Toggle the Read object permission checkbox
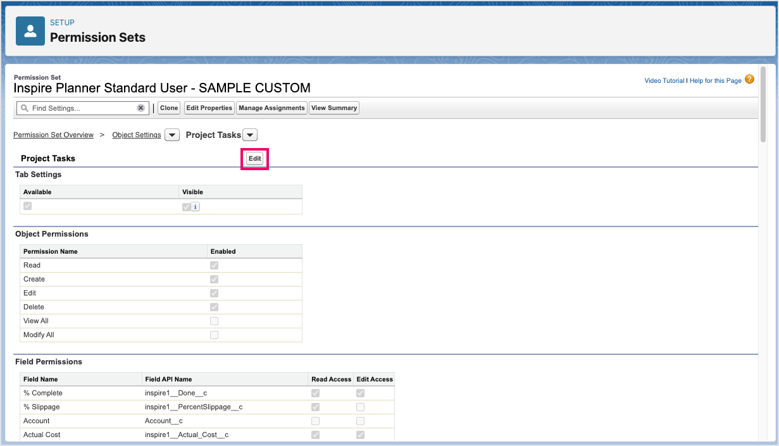The image size is (779, 446). [x=214, y=265]
